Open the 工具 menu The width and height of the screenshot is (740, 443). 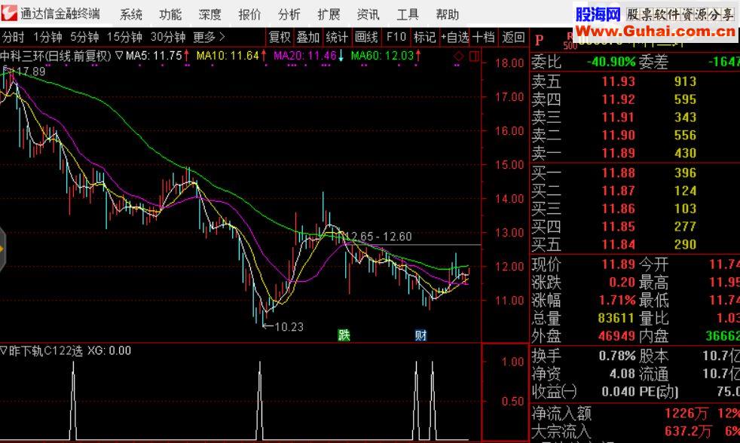click(x=408, y=14)
